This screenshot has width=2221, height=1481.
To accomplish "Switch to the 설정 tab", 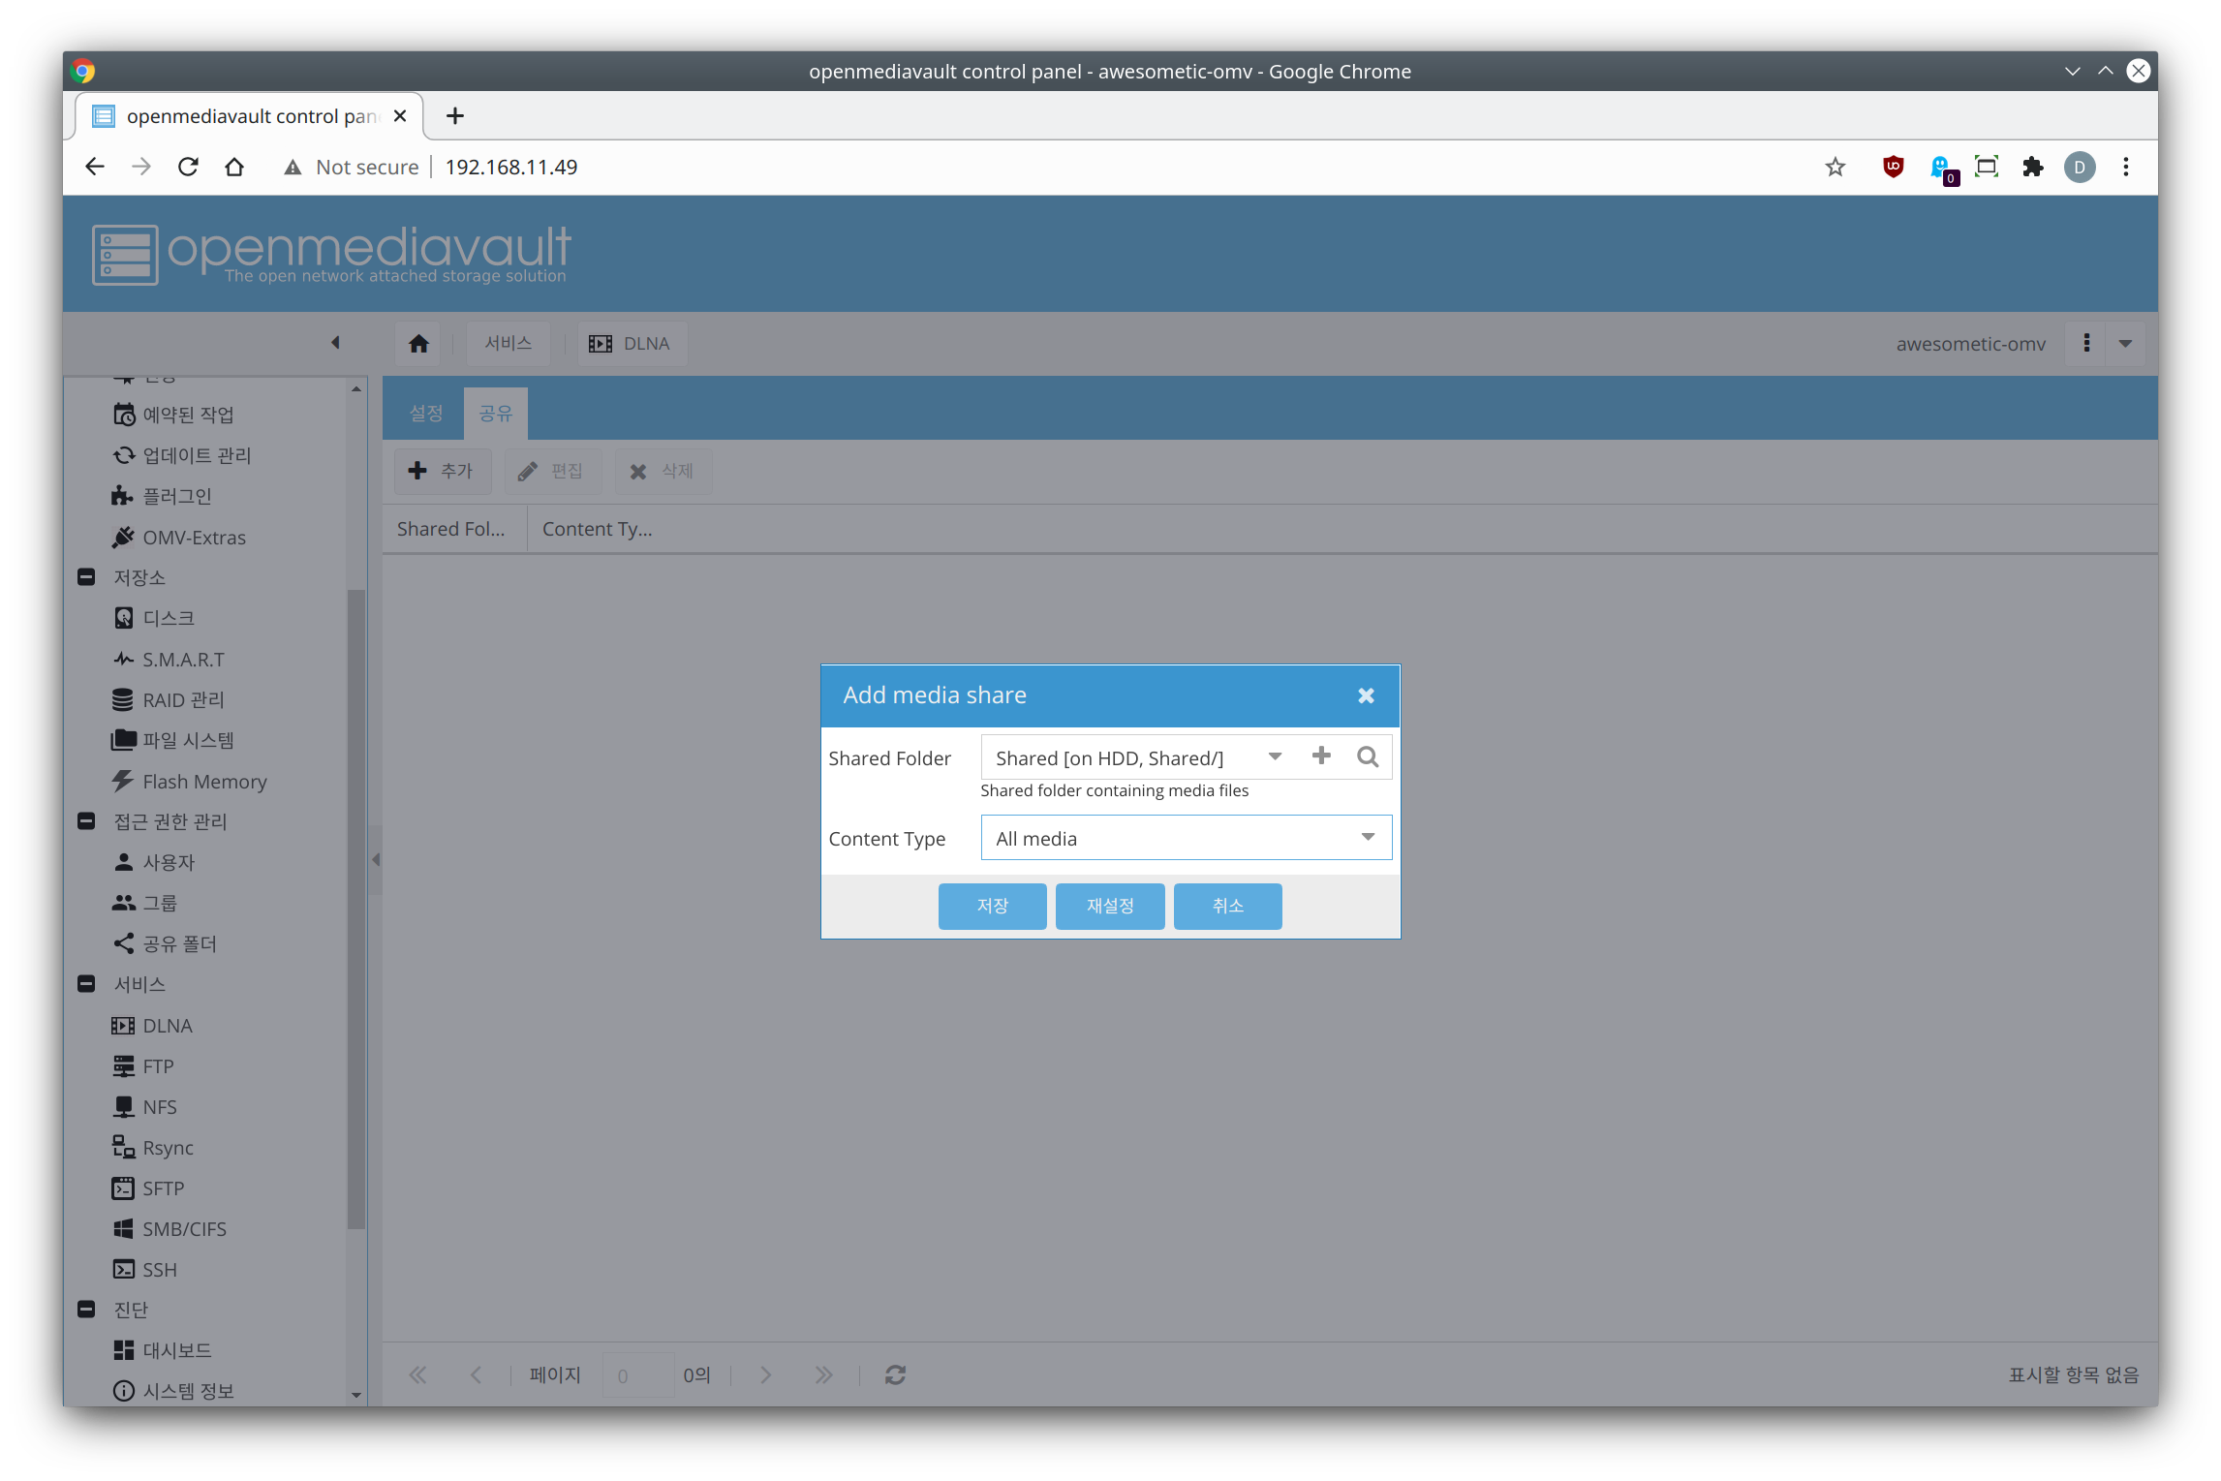I will tap(426, 414).
